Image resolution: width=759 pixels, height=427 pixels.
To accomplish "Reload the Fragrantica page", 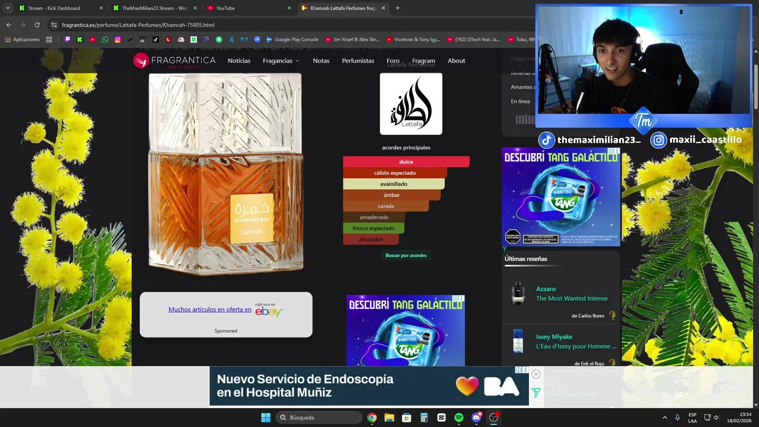I will (37, 25).
